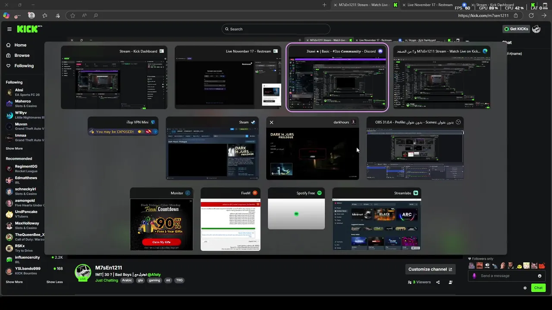Click the FiveM icon in the task switcher
Viewport: 552px width, 310px height.
coord(255,193)
